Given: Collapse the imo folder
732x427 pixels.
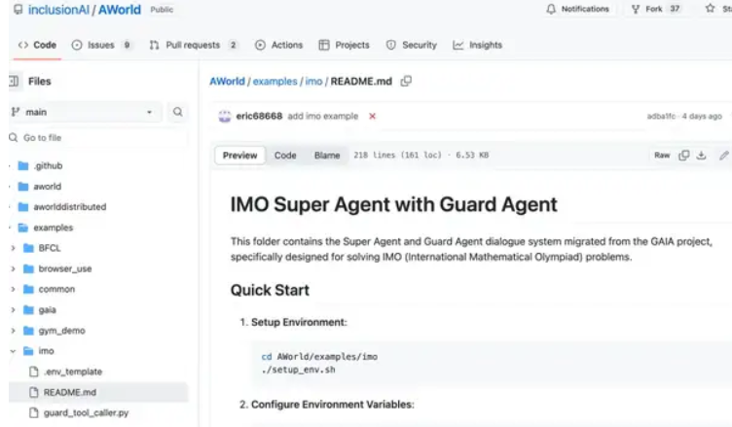Looking at the screenshot, I should (12, 350).
